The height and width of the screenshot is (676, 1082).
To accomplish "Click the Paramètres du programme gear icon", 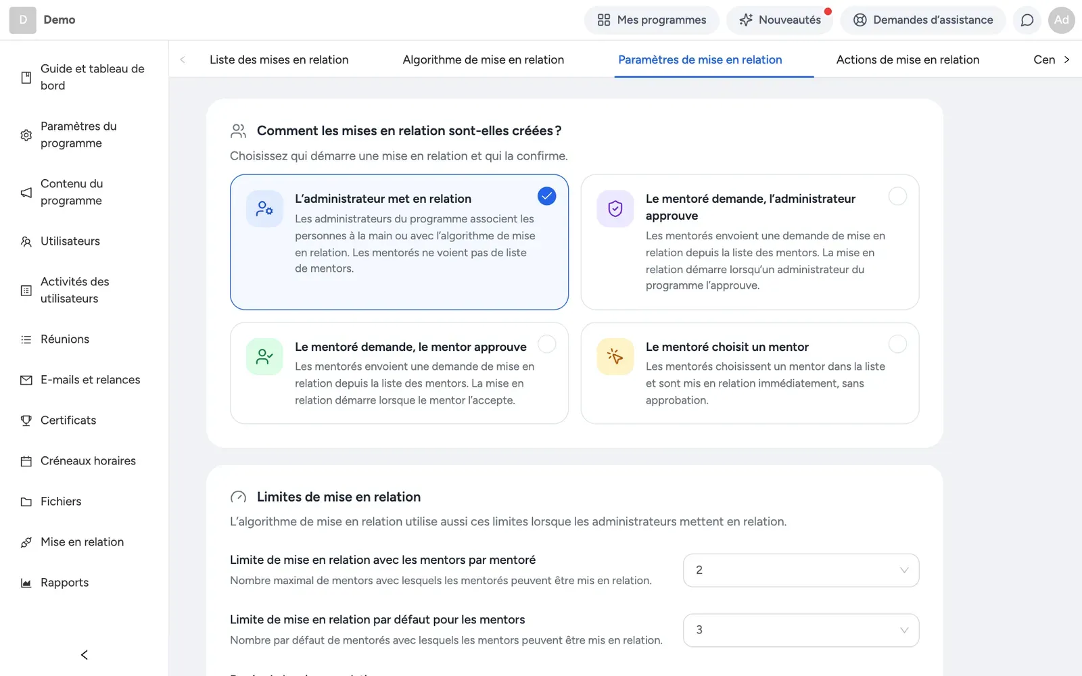I will pyautogui.click(x=26, y=135).
